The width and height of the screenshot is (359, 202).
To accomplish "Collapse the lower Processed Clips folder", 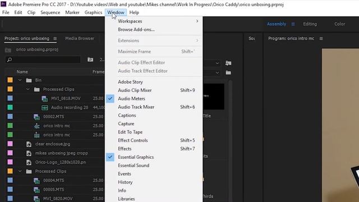I will click(x=20, y=171).
